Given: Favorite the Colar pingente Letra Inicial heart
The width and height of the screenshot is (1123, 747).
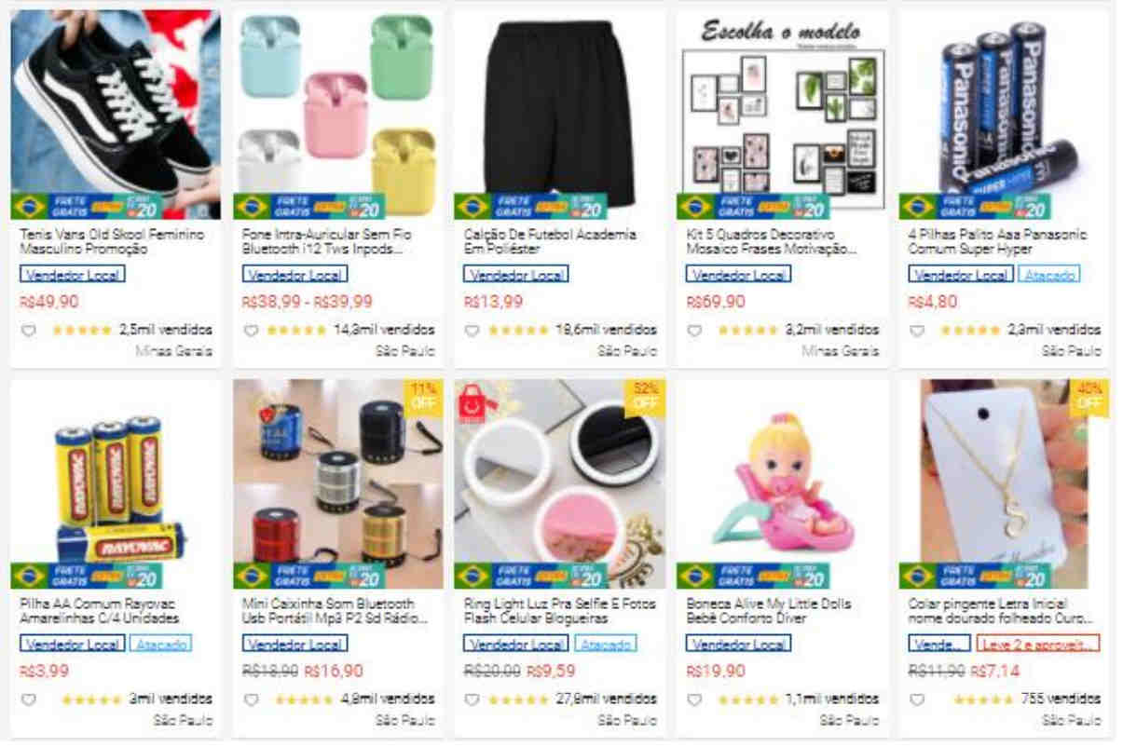Looking at the screenshot, I should (x=916, y=699).
